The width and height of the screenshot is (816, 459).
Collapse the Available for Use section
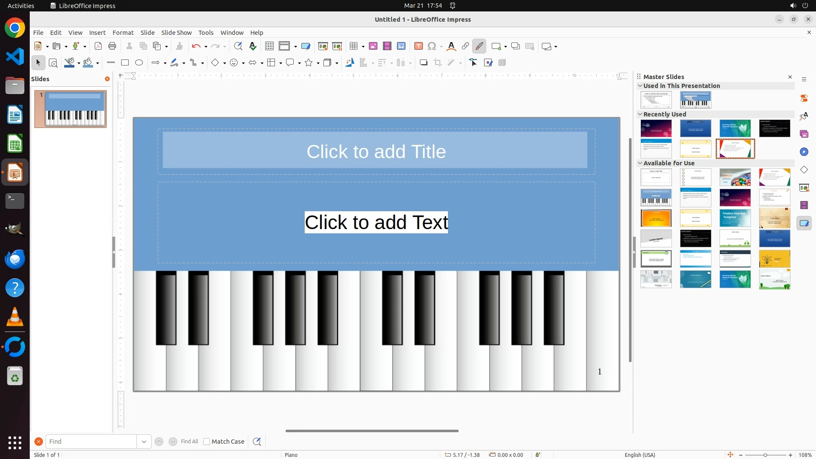click(x=640, y=163)
